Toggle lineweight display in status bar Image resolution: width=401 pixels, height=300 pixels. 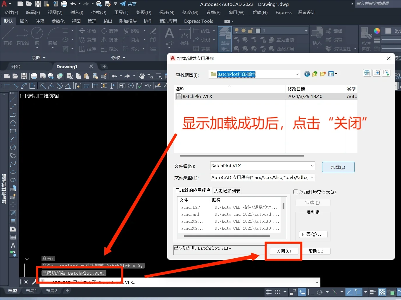tap(373, 292)
